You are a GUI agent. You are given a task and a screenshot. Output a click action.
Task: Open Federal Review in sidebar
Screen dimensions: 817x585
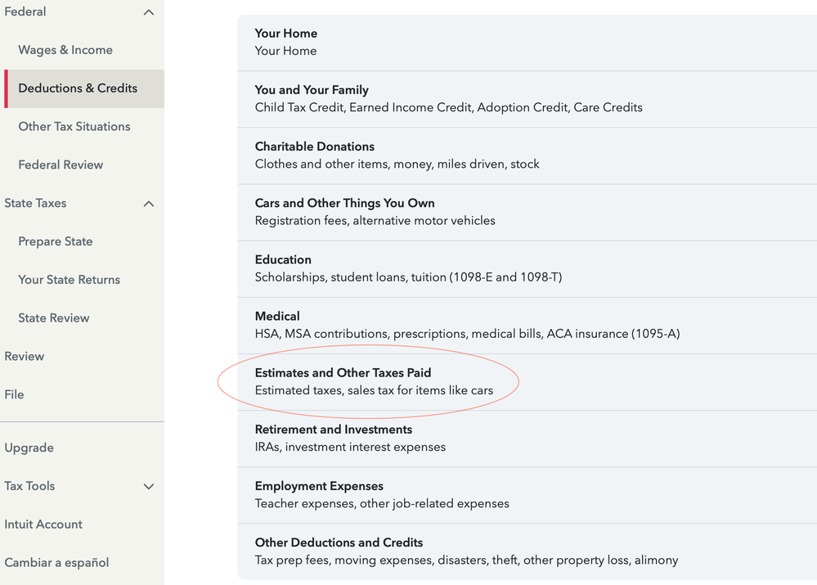click(x=61, y=165)
